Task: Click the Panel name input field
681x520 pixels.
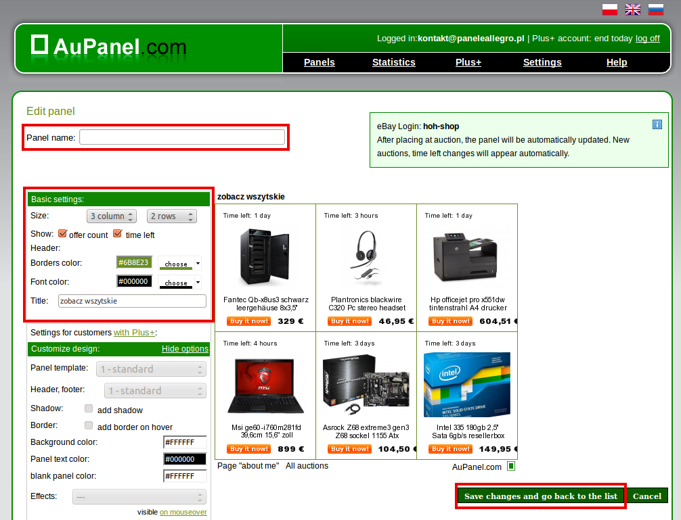Action: click(x=182, y=137)
